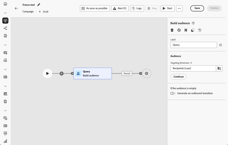Click the Continue button
Viewport: 228px width, 145px height.
point(178,77)
